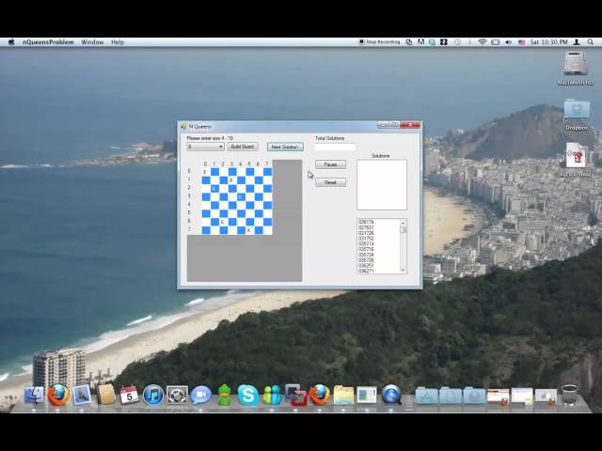The width and height of the screenshot is (602, 451).
Task: Click inside the empty Solutions box
Action: click(381, 184)
